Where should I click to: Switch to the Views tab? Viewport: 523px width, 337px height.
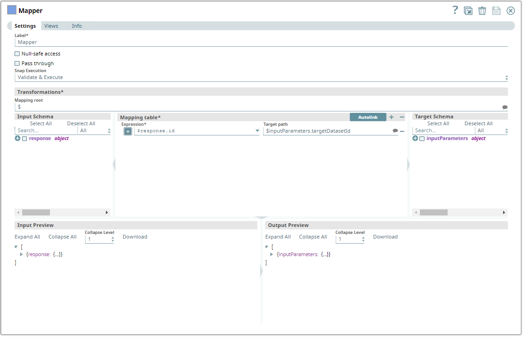[51, 26]
